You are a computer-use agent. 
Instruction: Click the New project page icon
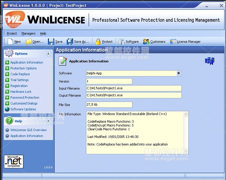point(10,41)
